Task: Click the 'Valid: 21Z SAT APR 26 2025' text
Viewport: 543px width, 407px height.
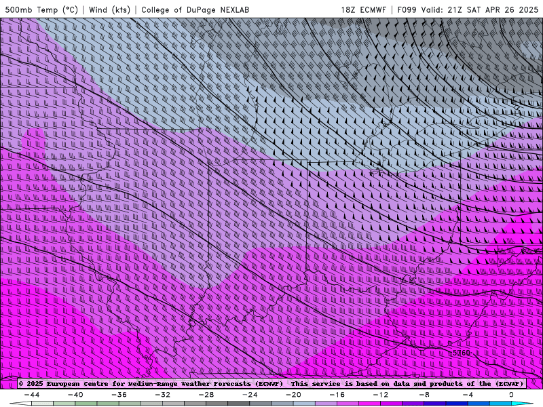Action: 480,9
